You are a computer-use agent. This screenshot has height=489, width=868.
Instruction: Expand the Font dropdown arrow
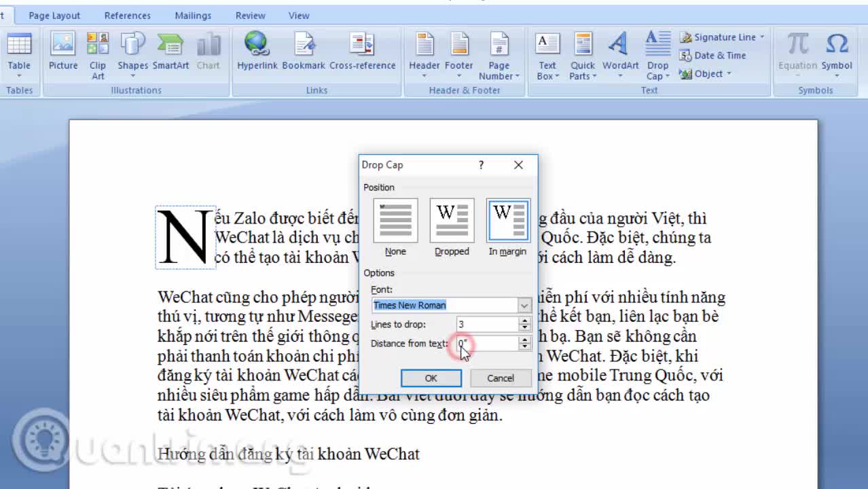pyautogui.click(x=524, y=306)
